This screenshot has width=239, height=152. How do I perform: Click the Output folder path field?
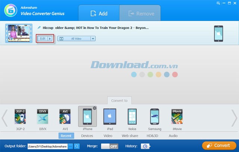[47, 146]
